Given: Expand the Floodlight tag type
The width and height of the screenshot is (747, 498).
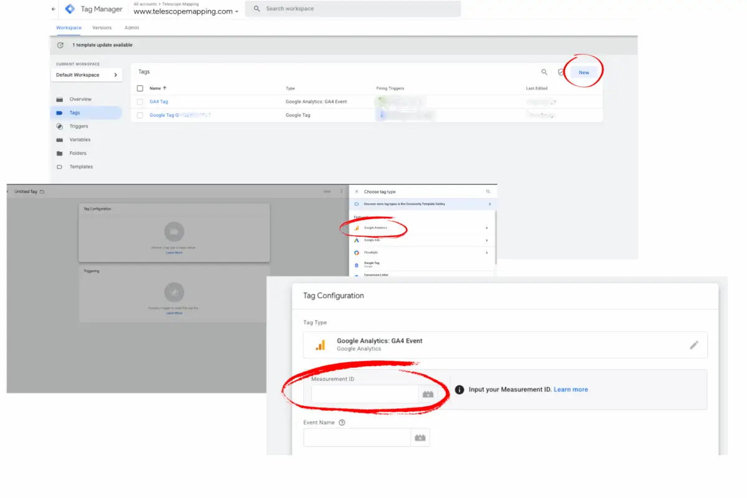Looking at the screenshot, I should point(423,253).
